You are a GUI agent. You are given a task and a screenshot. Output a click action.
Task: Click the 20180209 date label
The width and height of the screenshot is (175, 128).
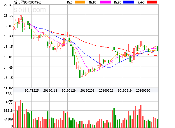[87, 90]
